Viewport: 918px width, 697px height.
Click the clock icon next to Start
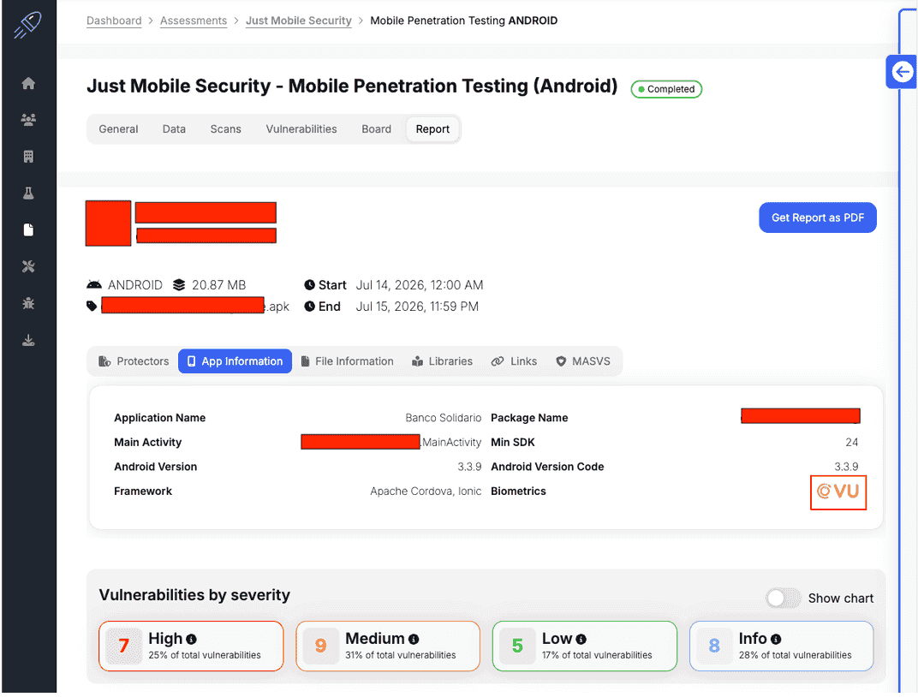pos(310,285)
